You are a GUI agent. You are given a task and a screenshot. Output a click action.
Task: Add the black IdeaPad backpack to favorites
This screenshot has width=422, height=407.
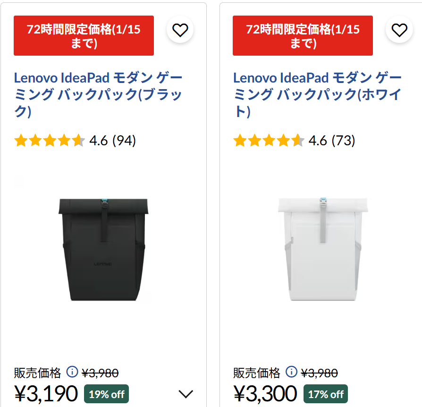(180, 29)
